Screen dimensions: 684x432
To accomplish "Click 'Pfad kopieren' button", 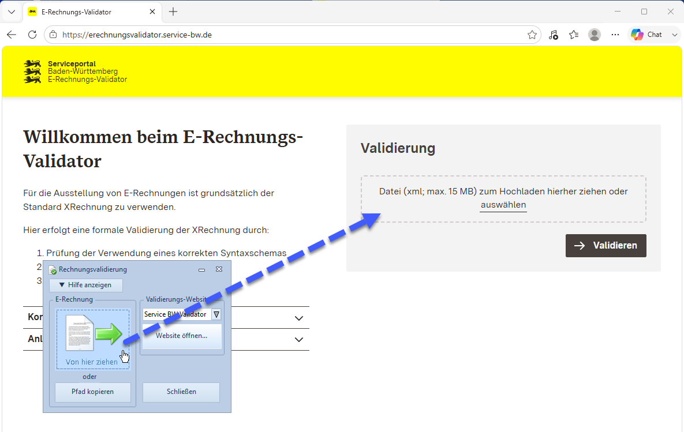I will 93,392.
